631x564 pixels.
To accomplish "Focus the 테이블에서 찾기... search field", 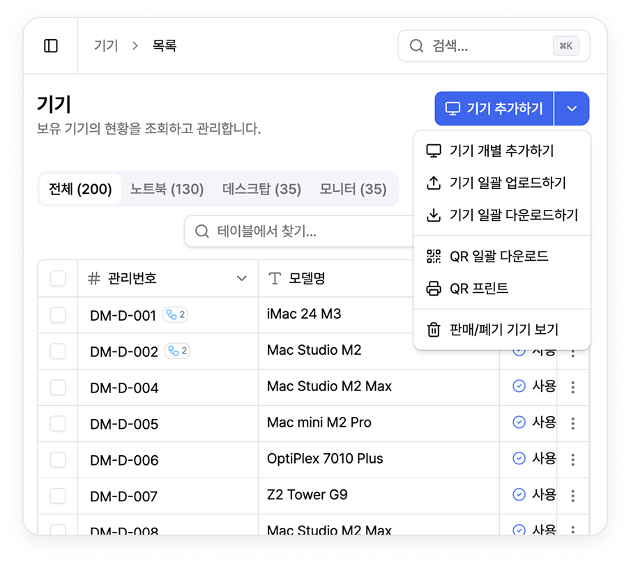I will click(299, 231).
